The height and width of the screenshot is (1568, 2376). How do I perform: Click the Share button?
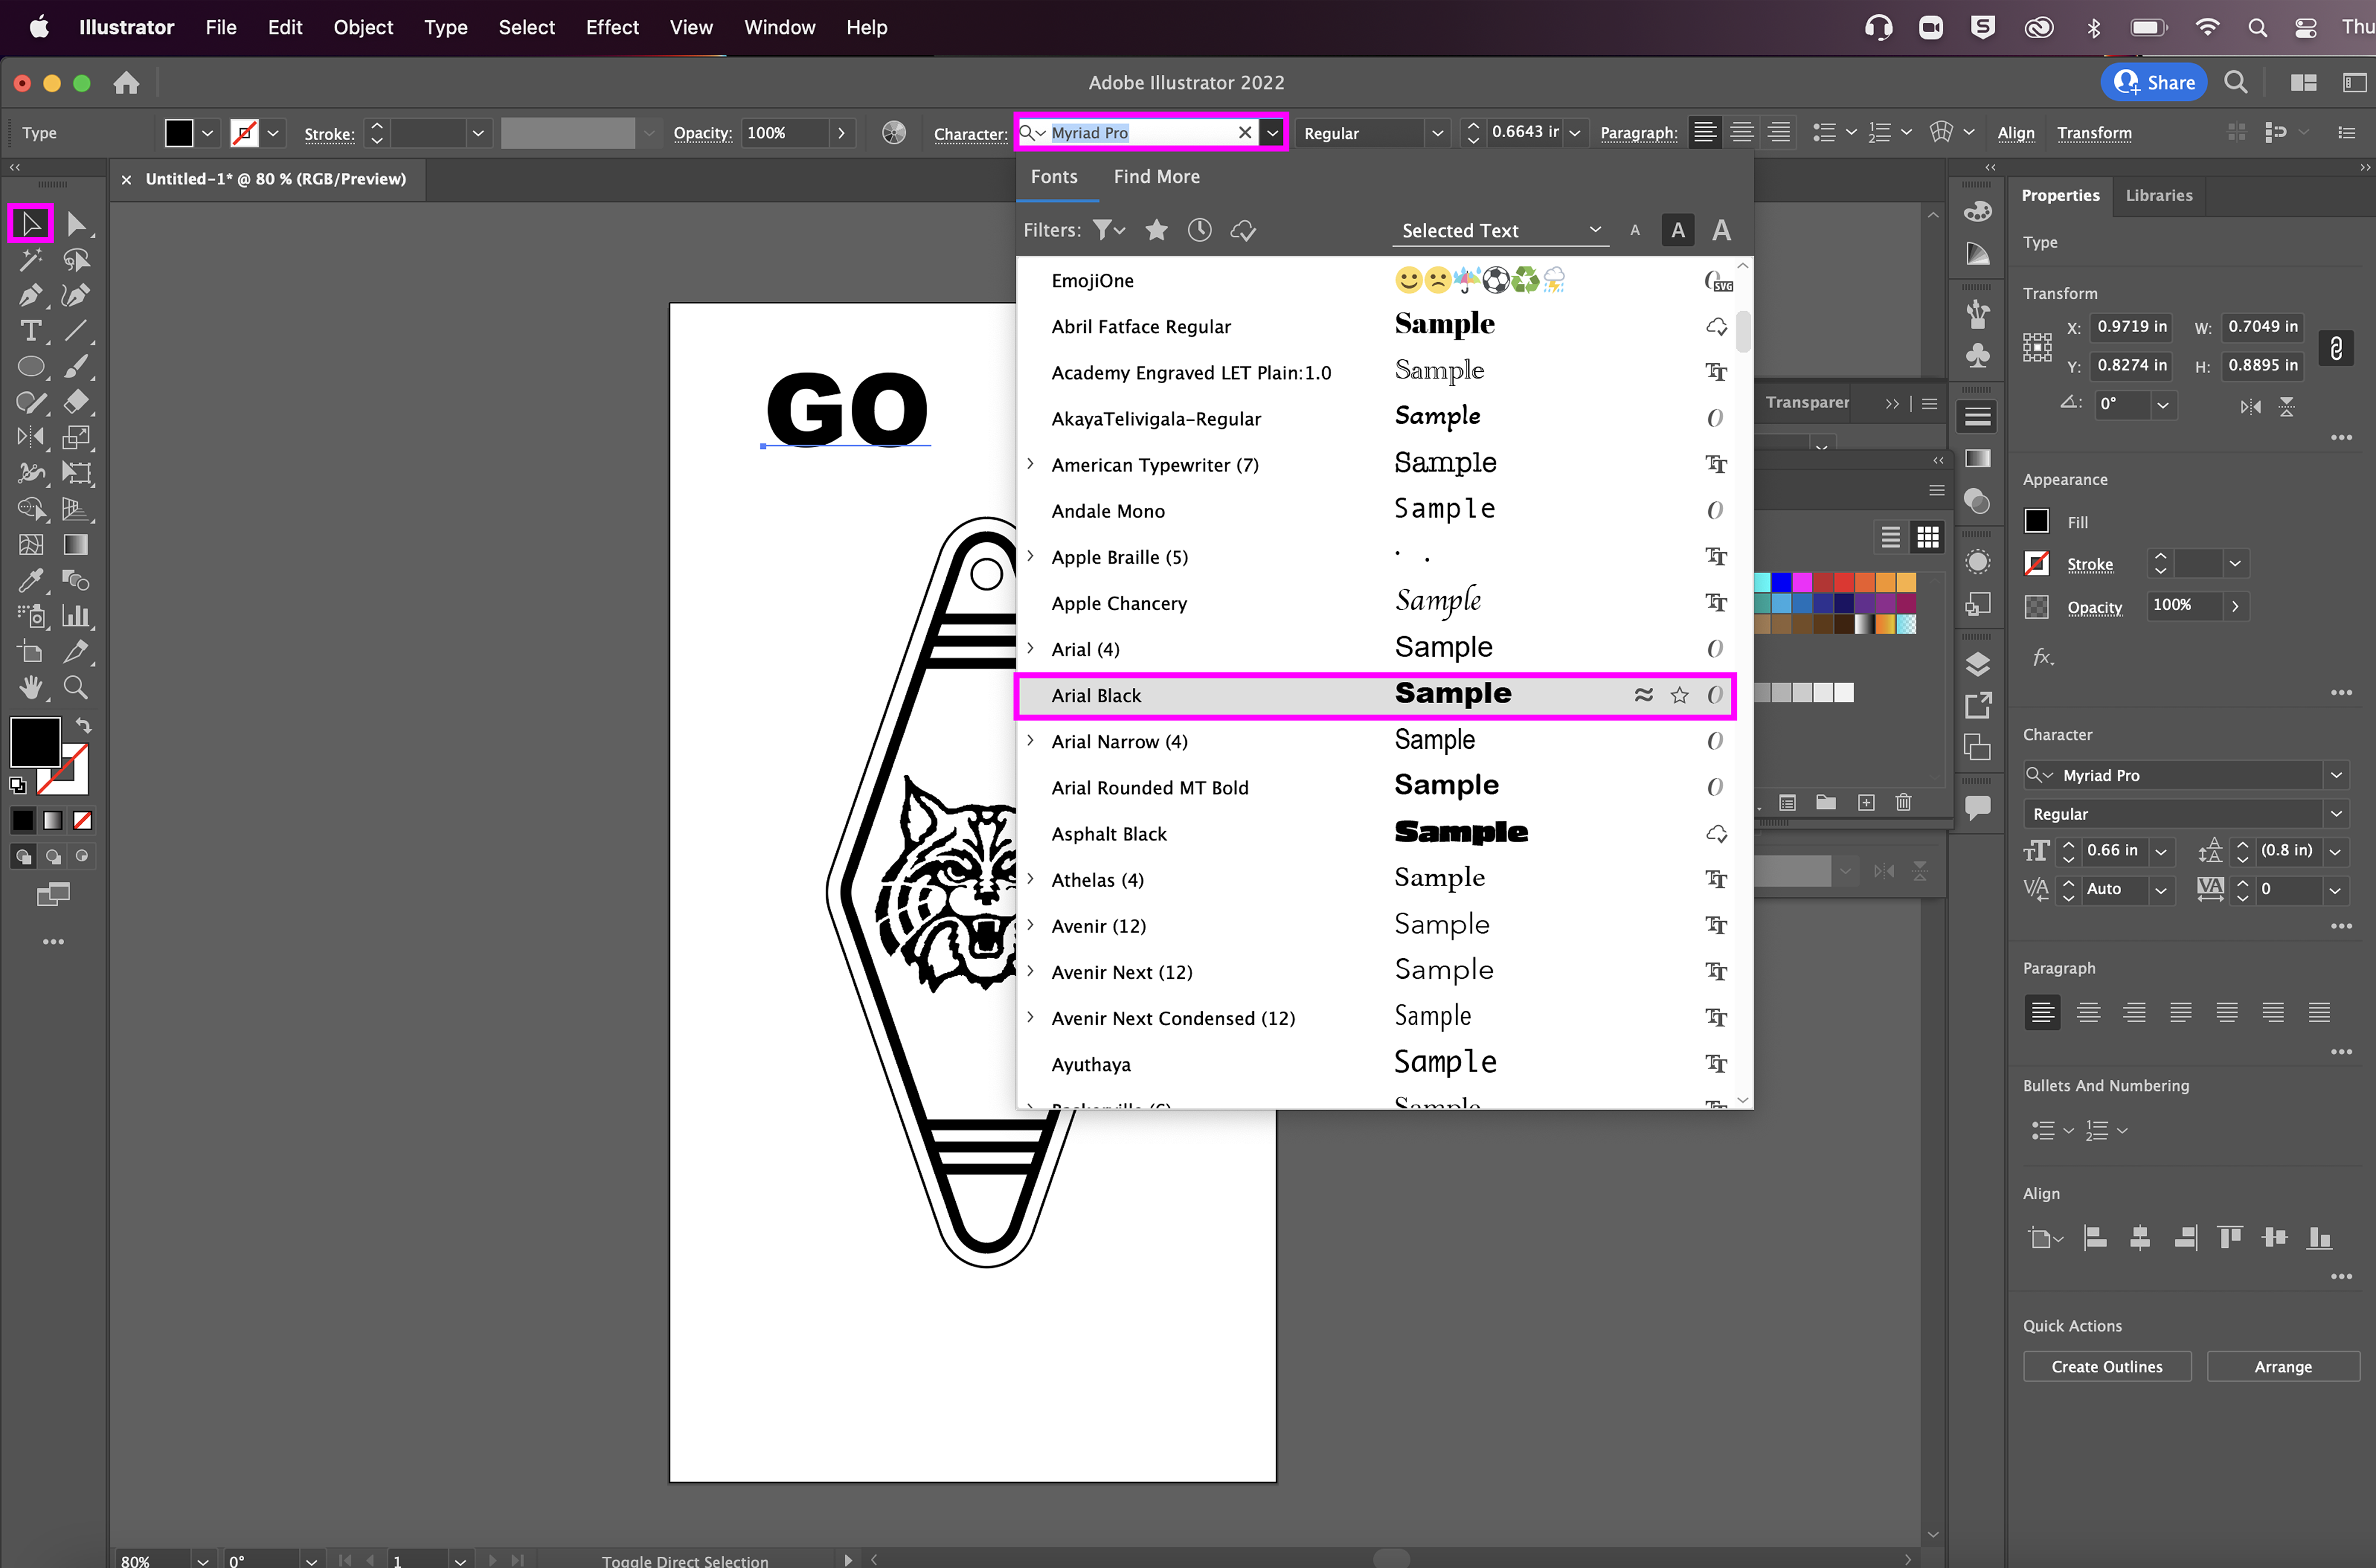click(x=2154, y=82)
